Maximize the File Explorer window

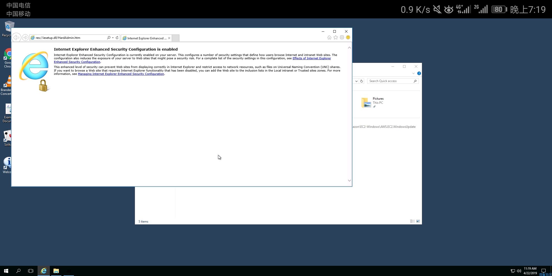404,66
